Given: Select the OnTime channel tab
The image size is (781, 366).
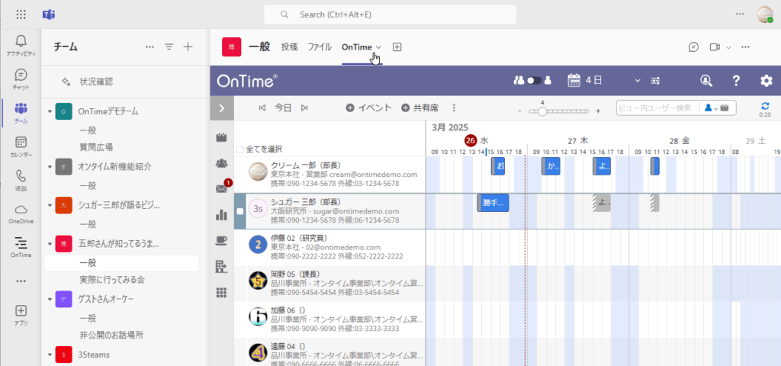Looking at the screenshot, I should click(357, 47).
